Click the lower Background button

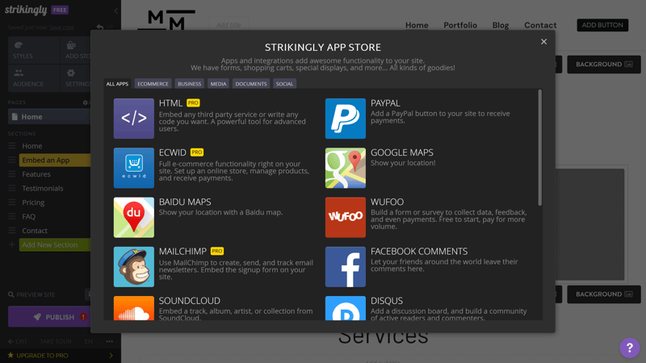[604, 294]
